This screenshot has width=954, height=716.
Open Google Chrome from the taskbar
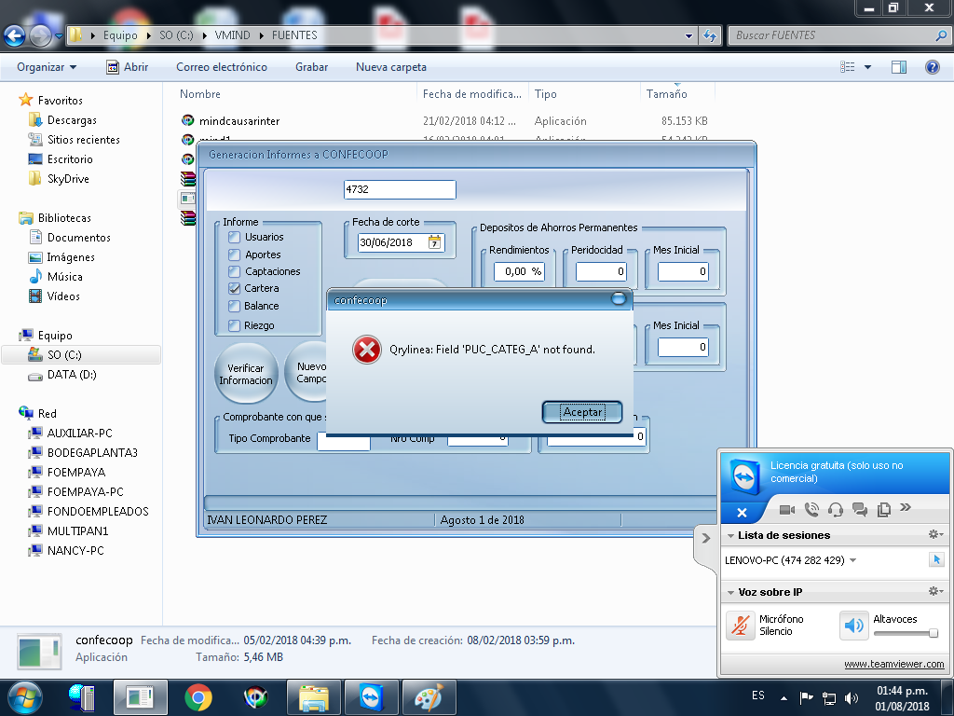click(198, 696)
